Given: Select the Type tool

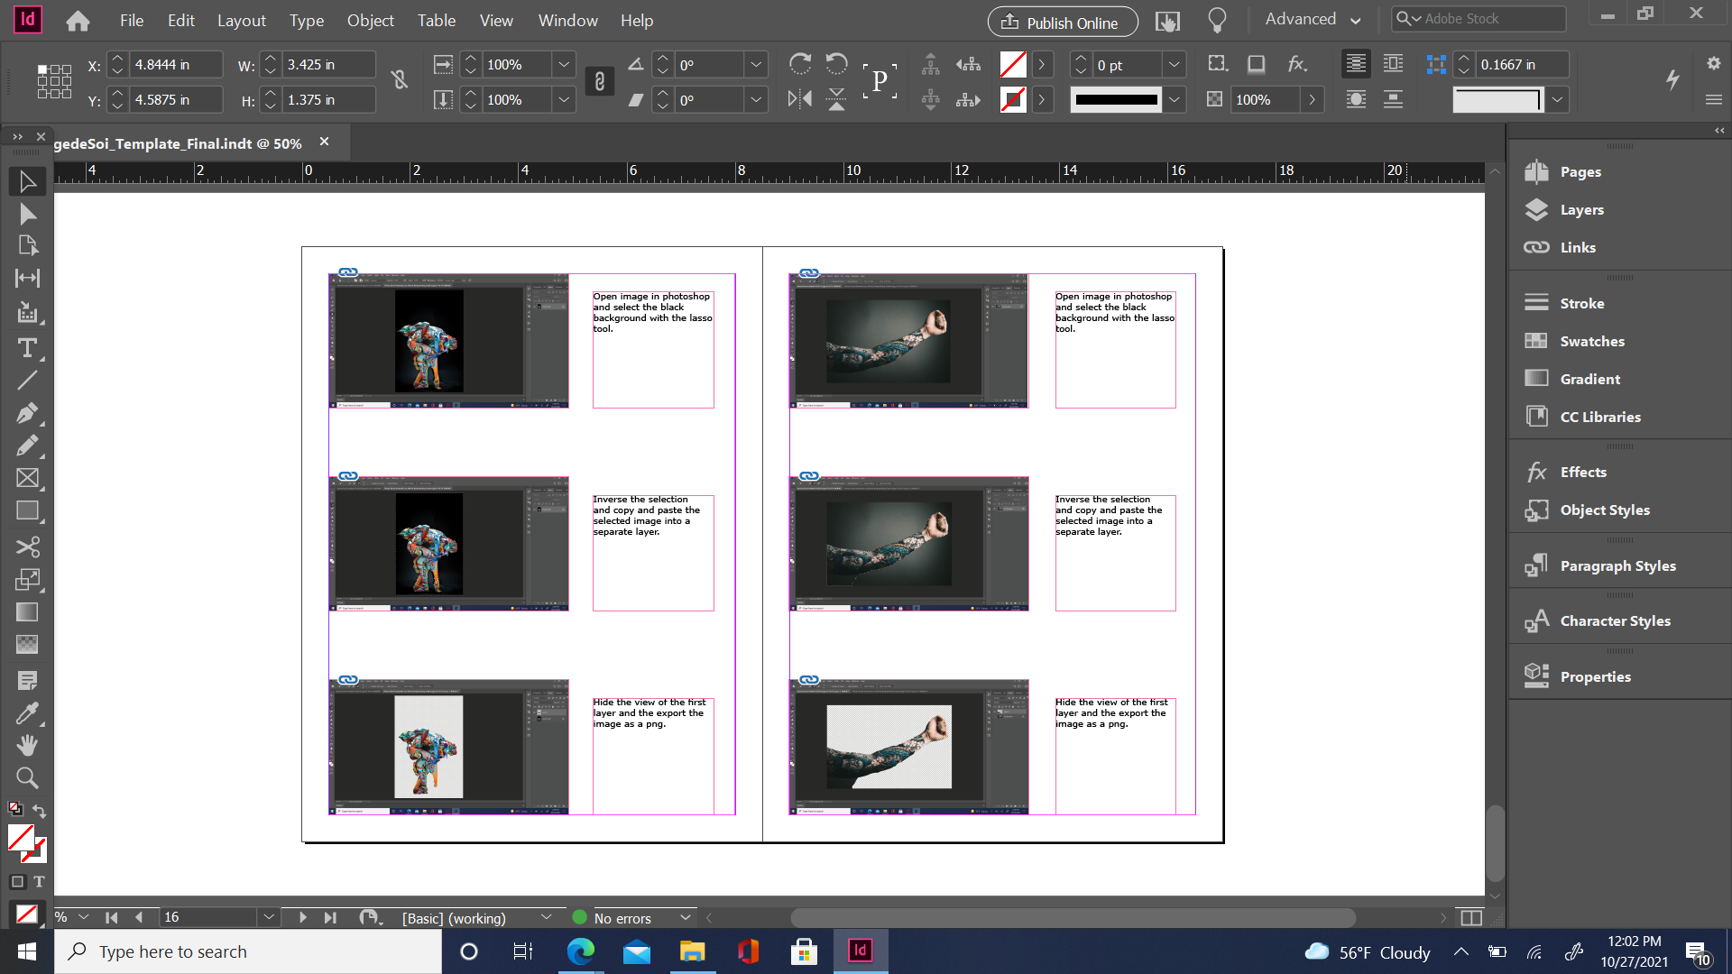Looking at the screenshot, I should coord(27,348).
